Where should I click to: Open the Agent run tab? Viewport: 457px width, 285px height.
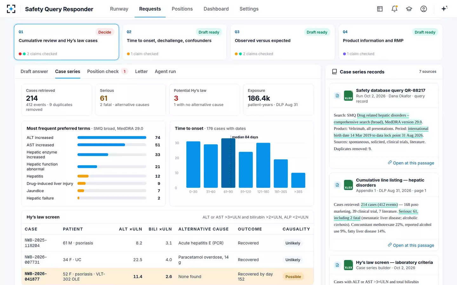point(165,72)
